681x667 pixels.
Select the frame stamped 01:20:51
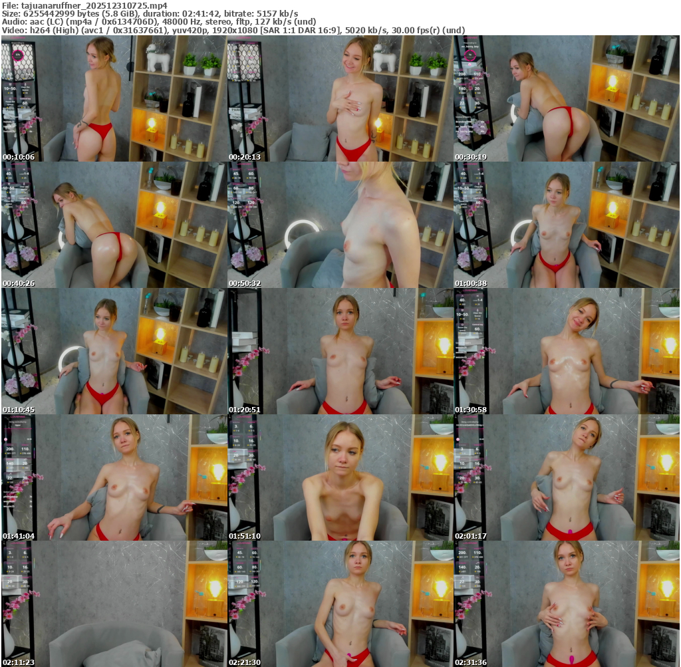[340, 351]
